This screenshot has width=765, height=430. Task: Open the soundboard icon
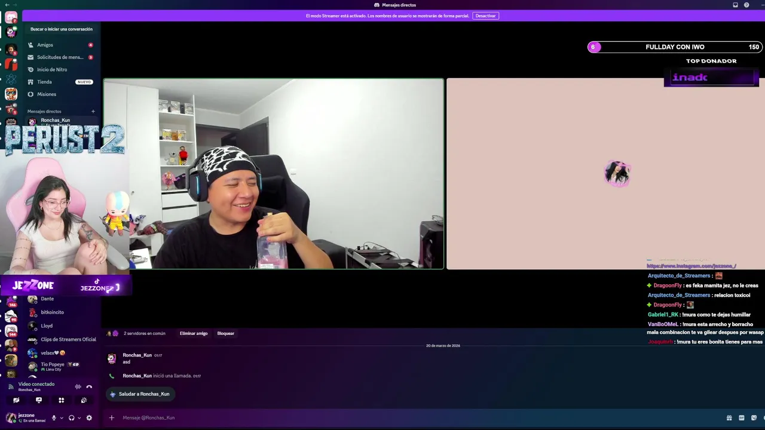84,400
